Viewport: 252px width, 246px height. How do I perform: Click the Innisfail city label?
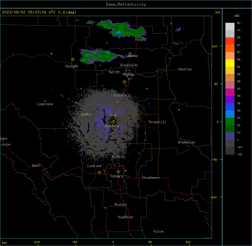[122, 95]
